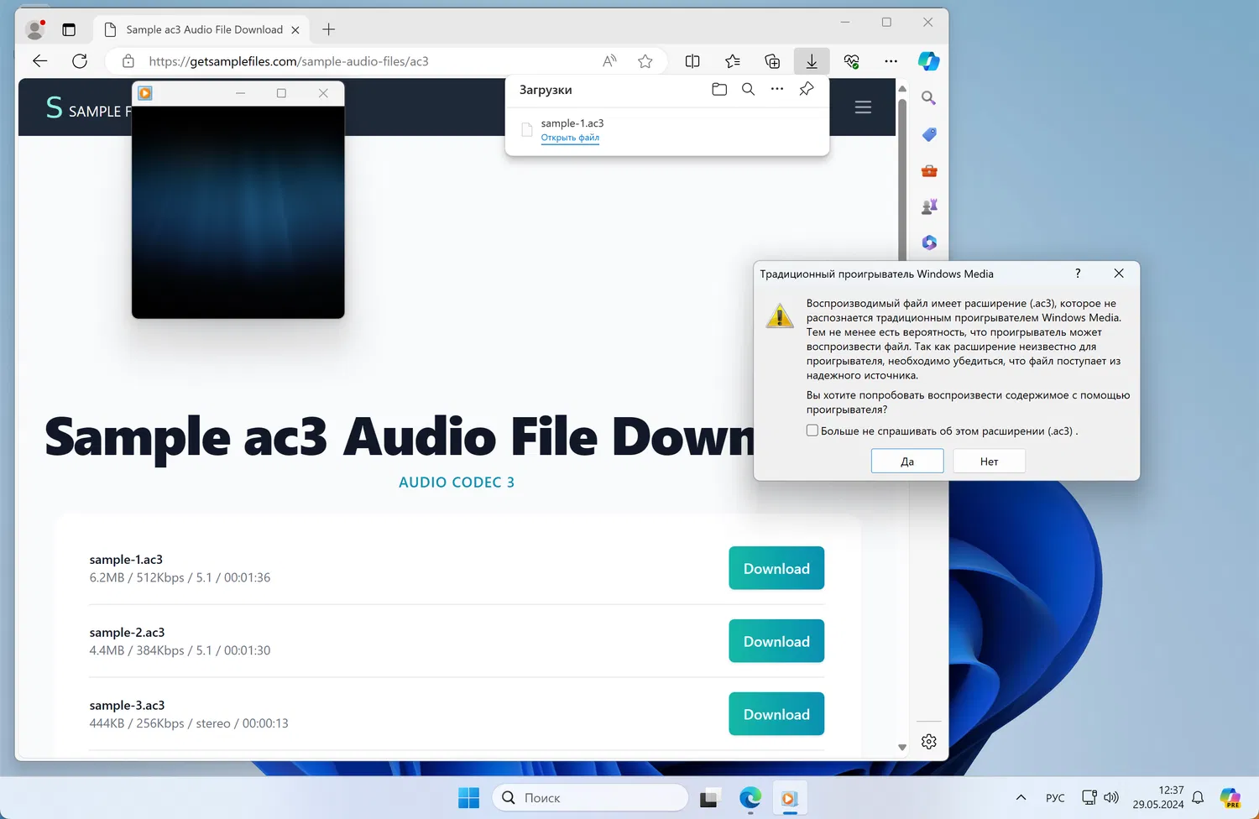Open more options in Загрузки panel

coord(777,89)
